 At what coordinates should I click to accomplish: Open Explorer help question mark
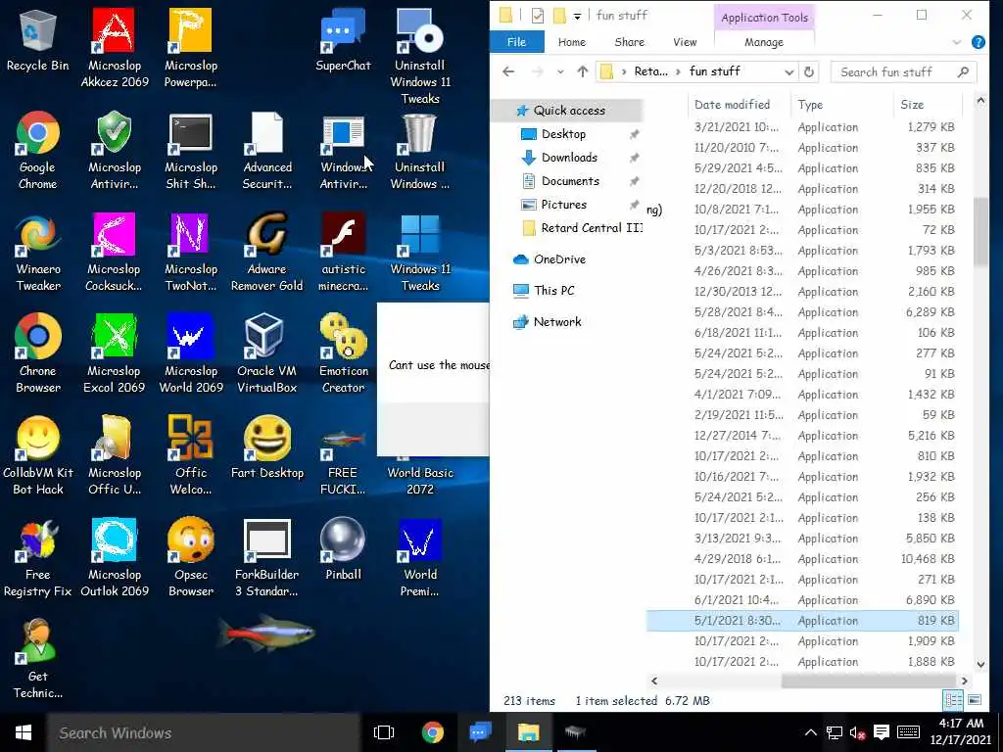979,42
